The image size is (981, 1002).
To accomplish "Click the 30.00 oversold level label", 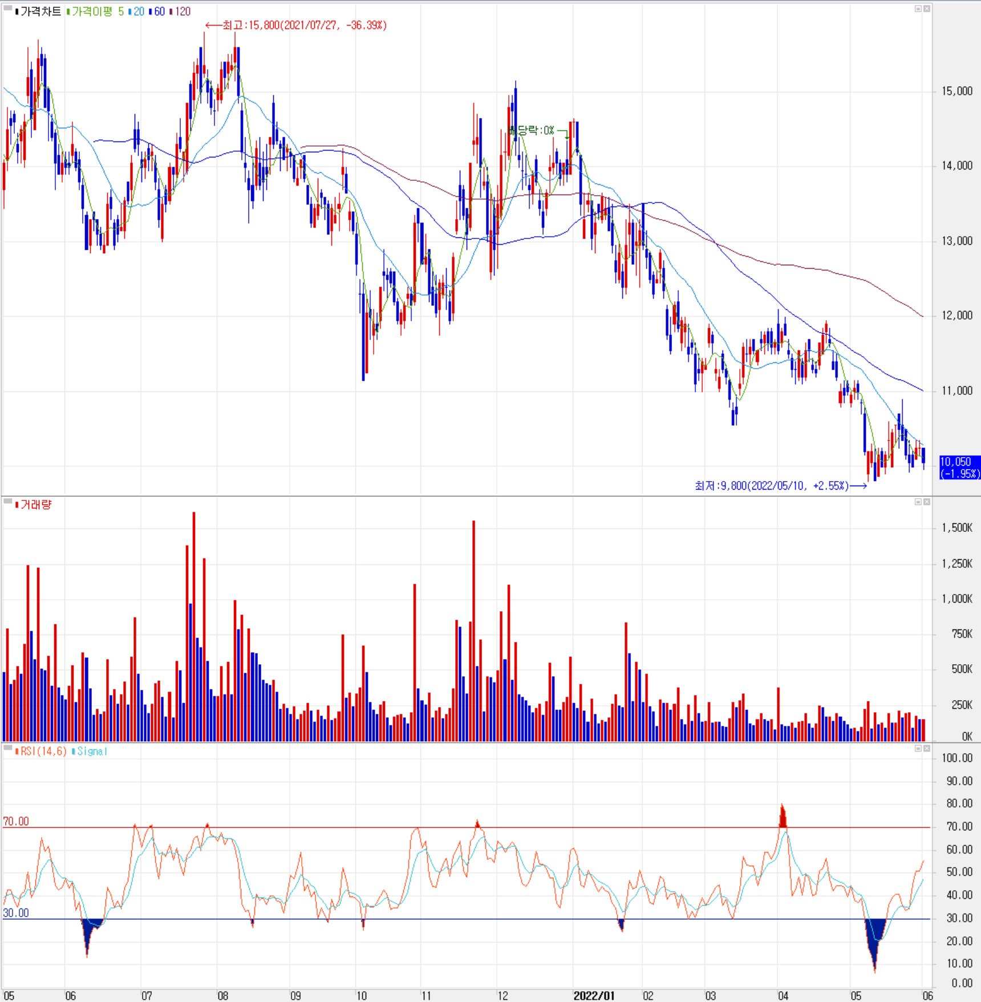I will point(16,912).
